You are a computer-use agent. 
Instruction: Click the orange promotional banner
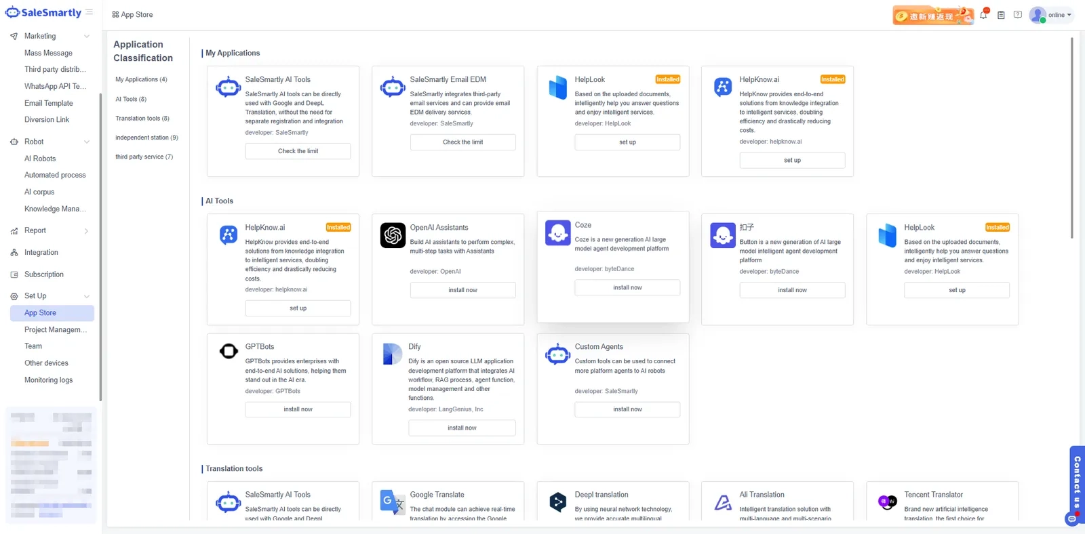click(x=933, y=16)
